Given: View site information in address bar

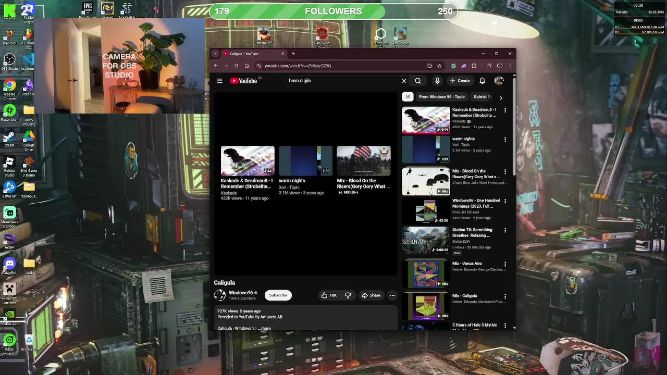Looking at the screenshot, I should click(259, 66).
